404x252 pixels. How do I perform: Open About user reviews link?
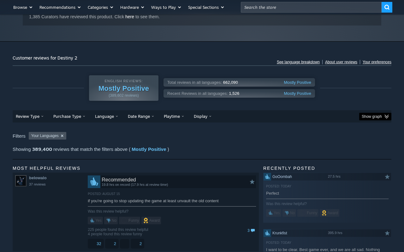tap(341, 62)
